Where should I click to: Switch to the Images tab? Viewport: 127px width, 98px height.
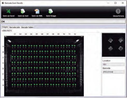5,27
